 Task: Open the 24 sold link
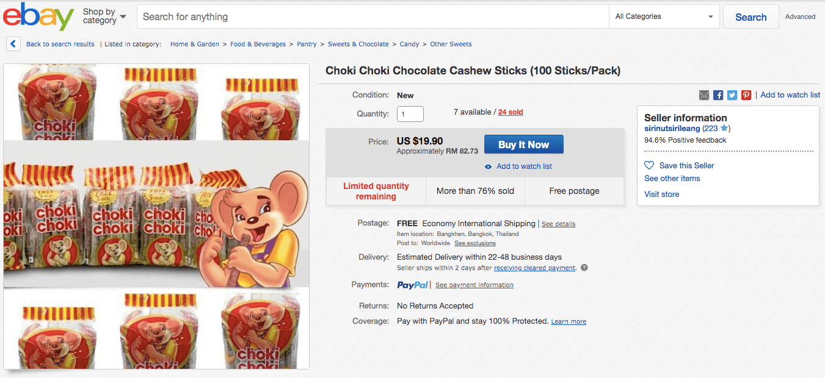pos(511,112)
